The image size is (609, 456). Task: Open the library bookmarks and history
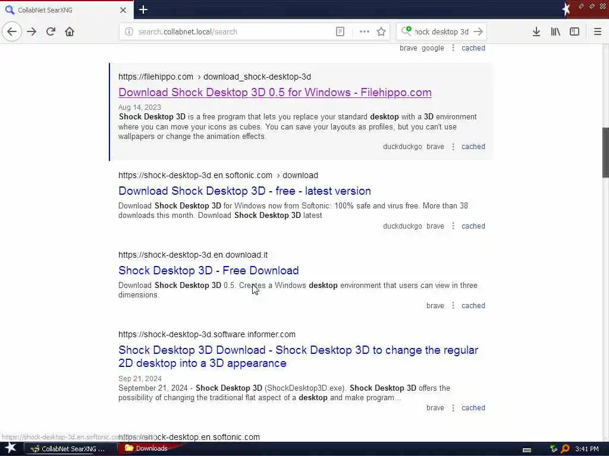coord(555,32)
